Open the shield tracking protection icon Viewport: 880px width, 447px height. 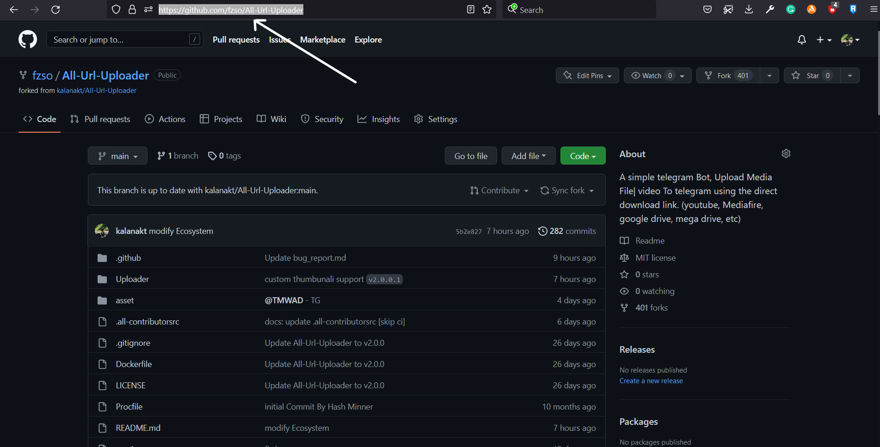click(x=116, y=10)
